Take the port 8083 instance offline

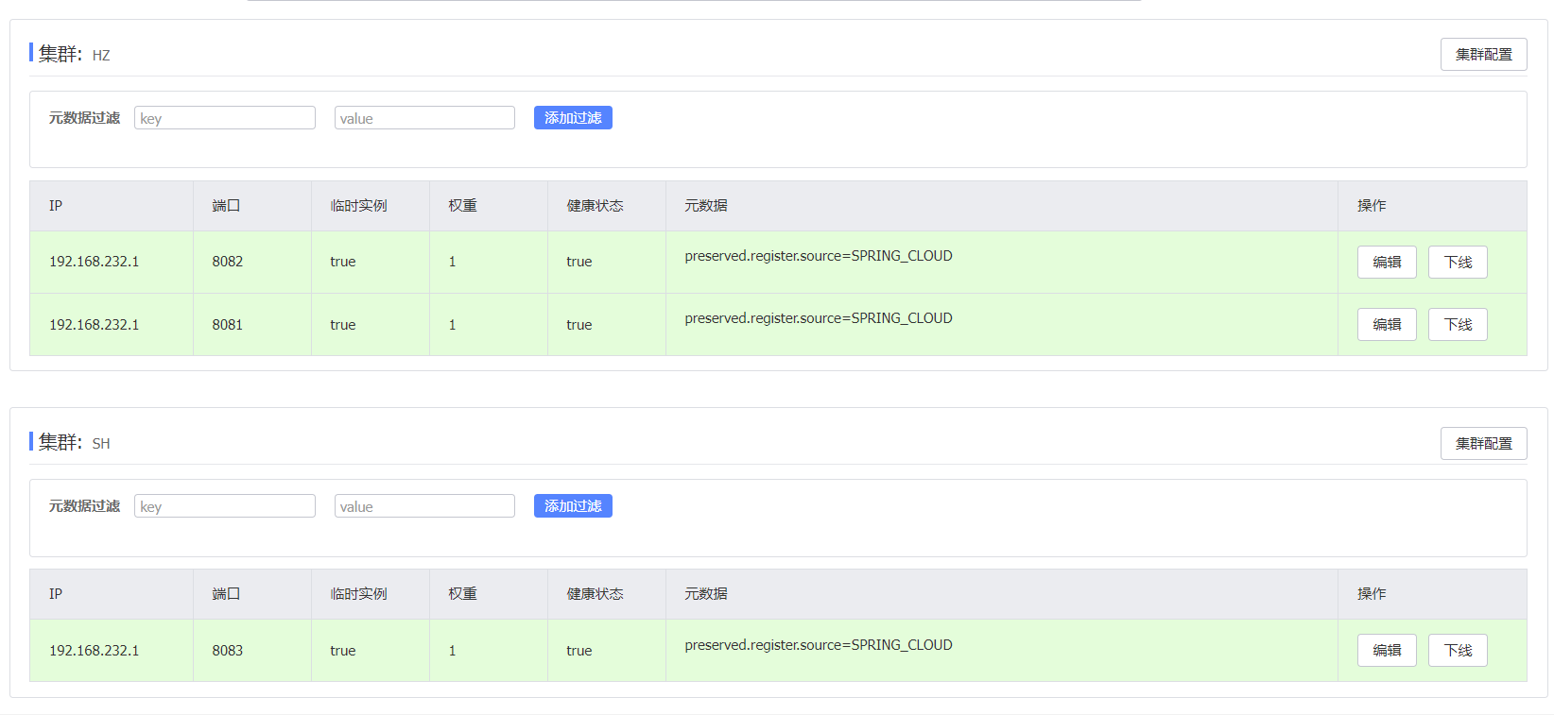[1458, 650]
